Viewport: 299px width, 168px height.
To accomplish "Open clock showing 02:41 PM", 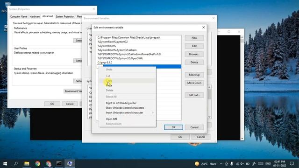I will tap(279, 164).
